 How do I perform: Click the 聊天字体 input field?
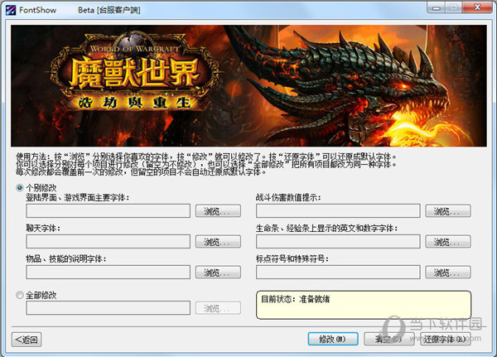(108, 242)
